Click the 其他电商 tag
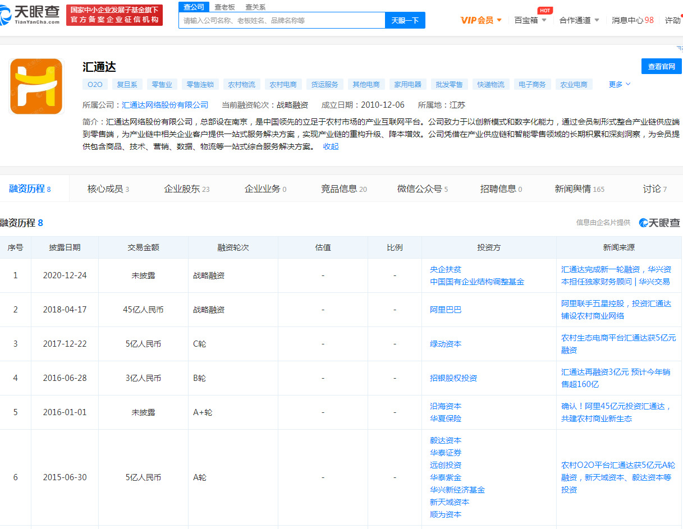Image resolution: width=683 pixels, height=529 pixels. point(366,85)
